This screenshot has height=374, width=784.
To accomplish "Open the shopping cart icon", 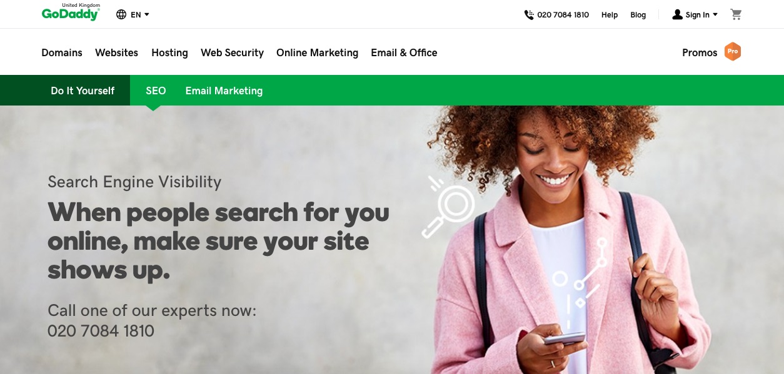I will 736,14.
